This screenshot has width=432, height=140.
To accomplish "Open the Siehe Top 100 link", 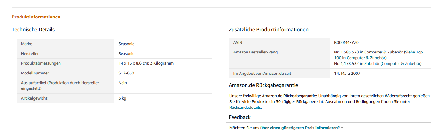I will (x=414, y=52).
